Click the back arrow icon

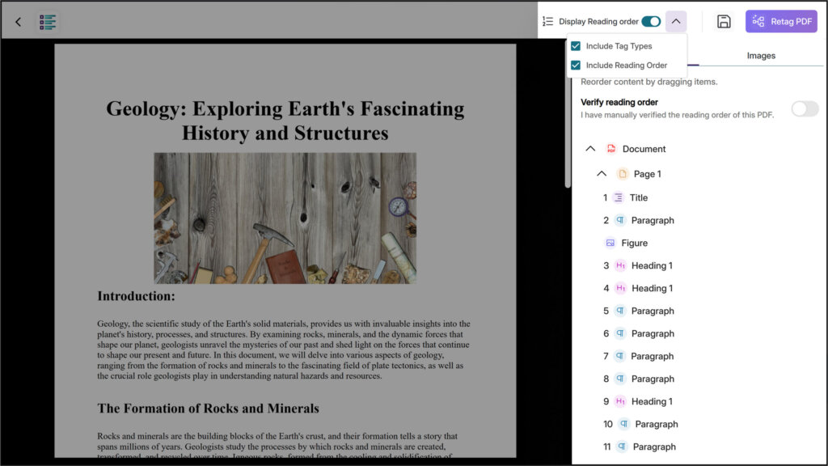[x=19, y=22]
